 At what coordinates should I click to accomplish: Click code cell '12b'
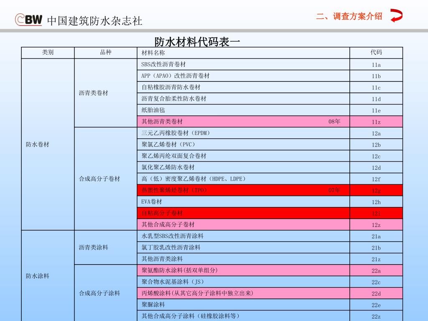376,144
